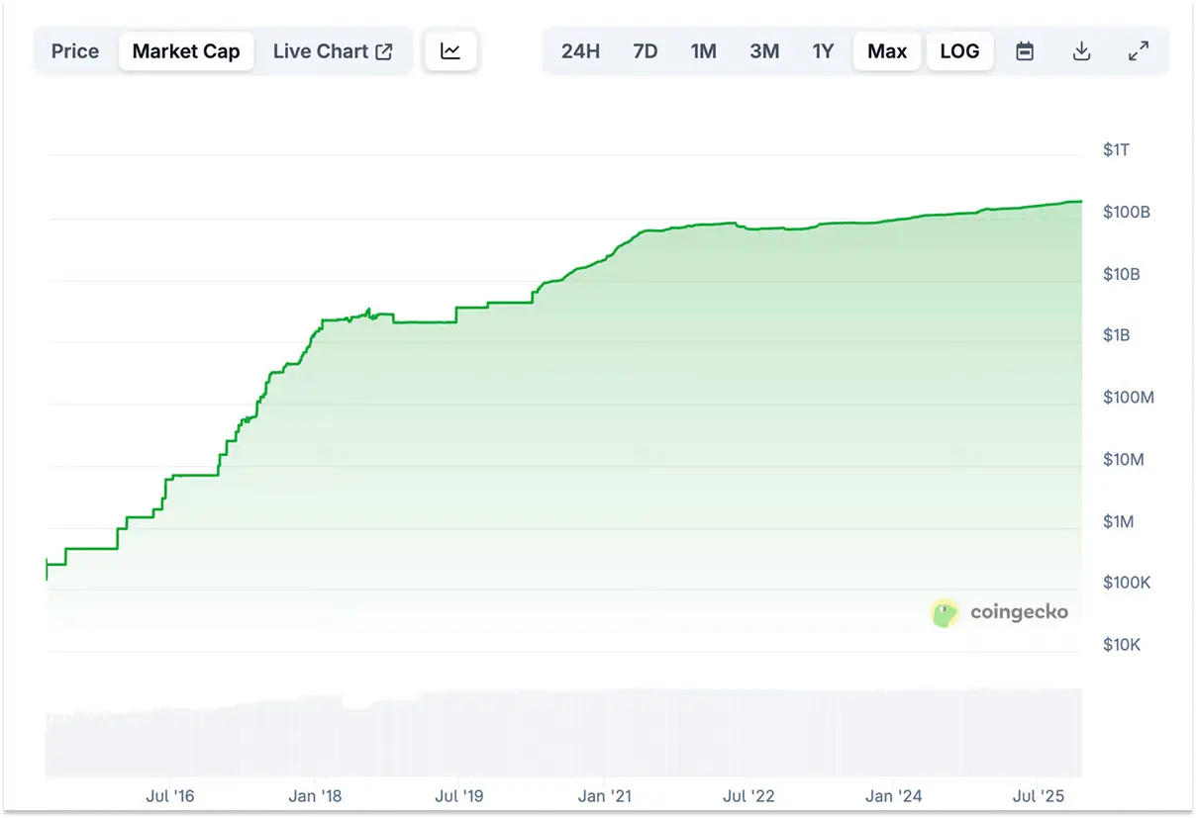Toggle the LOG scale option

959,51
